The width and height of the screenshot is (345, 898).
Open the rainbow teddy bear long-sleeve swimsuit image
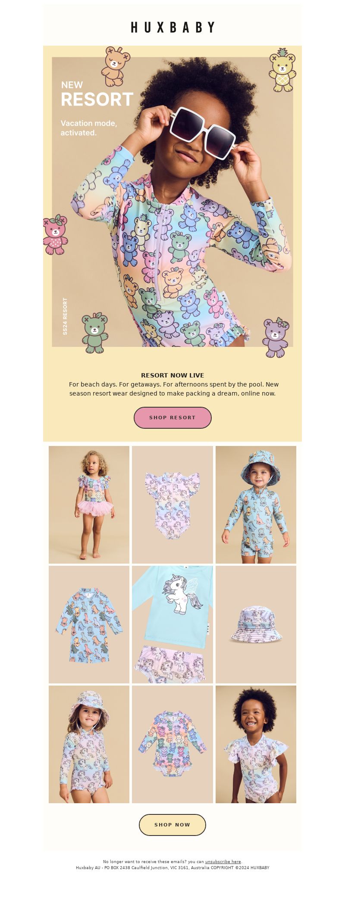(x=172, y=744)
